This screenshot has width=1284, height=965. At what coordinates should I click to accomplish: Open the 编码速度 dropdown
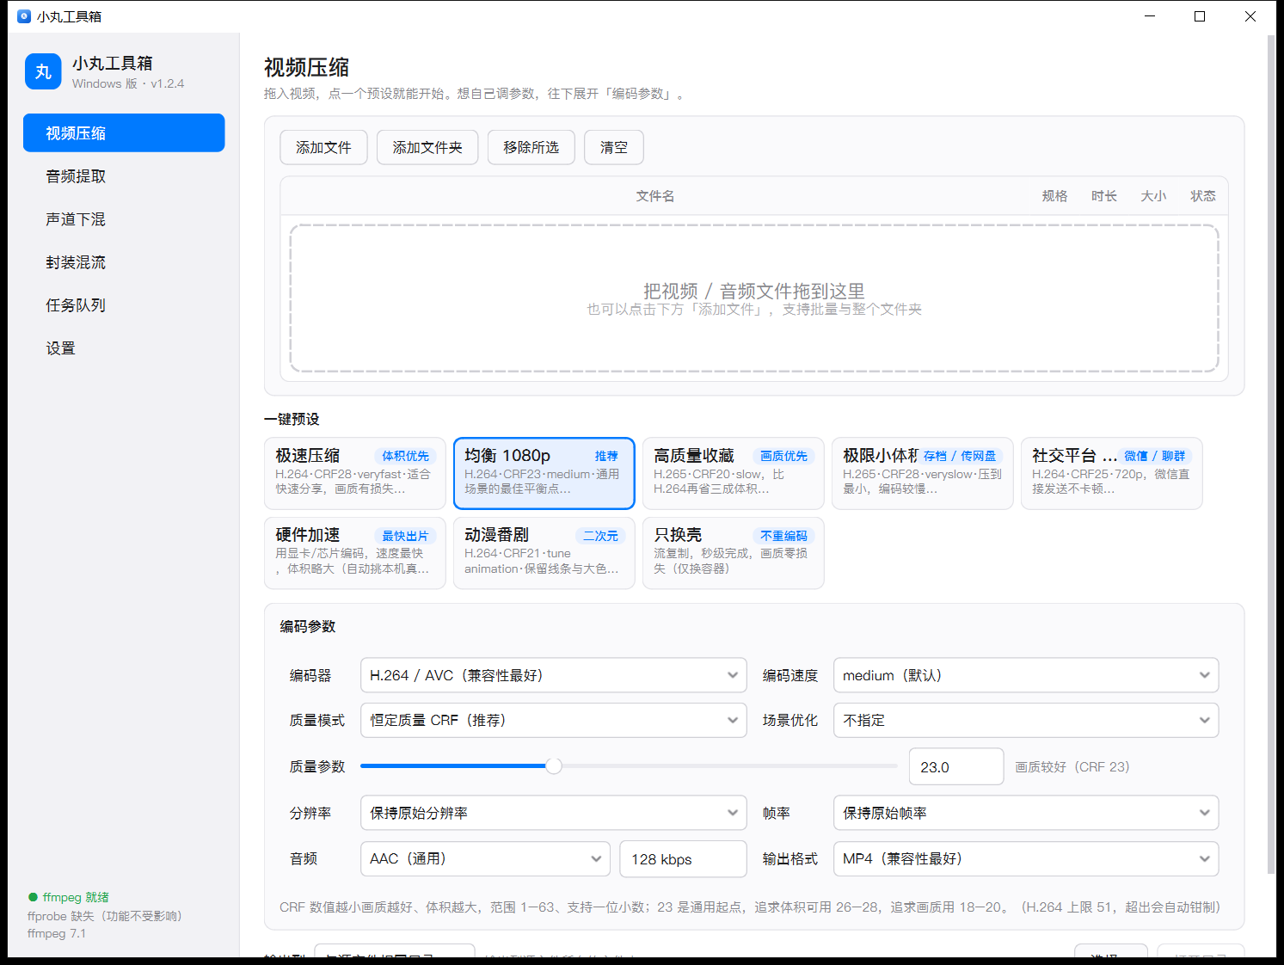coord(1026,675)
